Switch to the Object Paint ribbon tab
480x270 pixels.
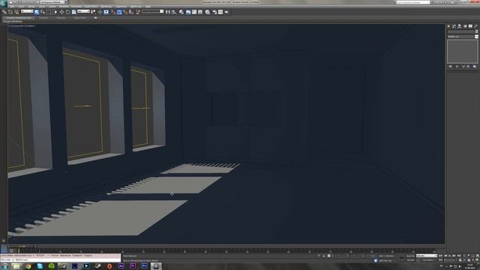pyautogui.click(x=80, y=18)
